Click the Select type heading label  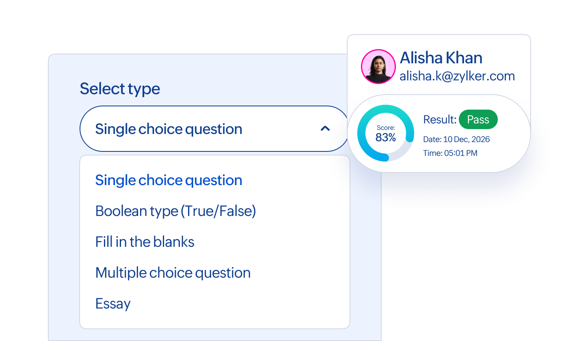click(x=120, y=88)
